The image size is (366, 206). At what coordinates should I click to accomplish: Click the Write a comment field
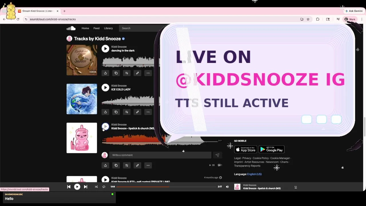tap(160, 155)
